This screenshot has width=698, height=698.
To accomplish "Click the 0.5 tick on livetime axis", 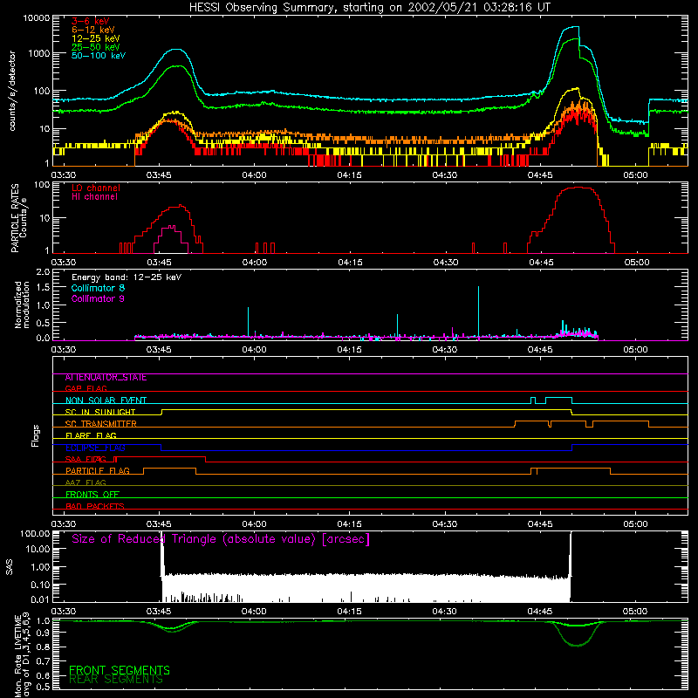I will tap(43, 687).
